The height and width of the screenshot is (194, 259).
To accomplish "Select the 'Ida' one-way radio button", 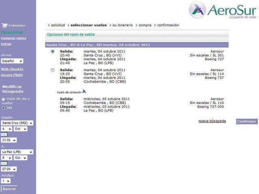I will (3, 108).
